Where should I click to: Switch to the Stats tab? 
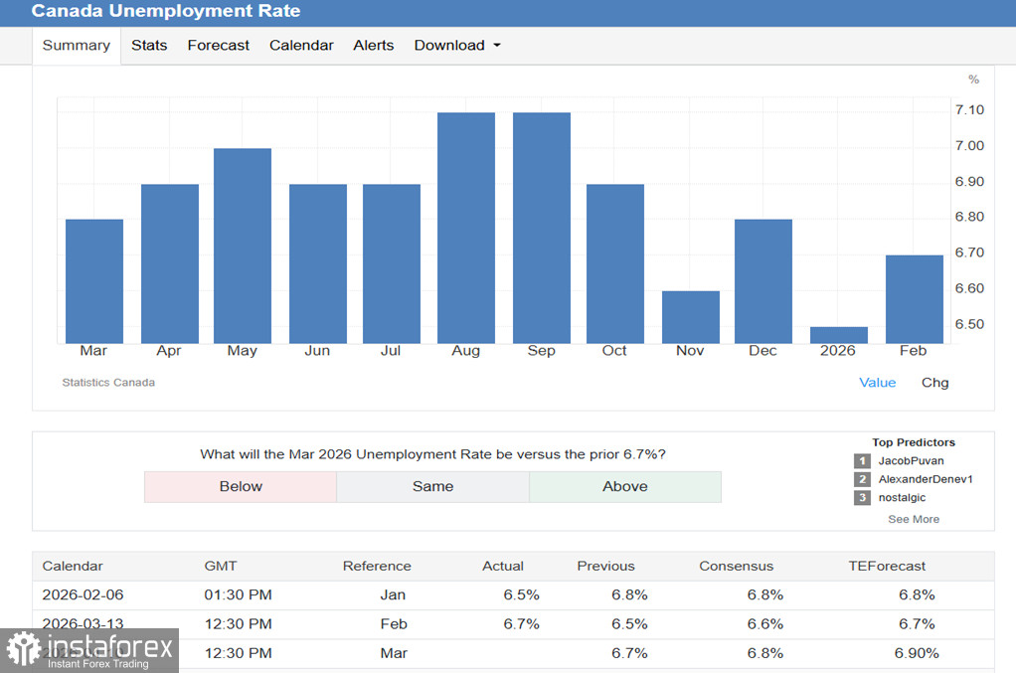tap(149, 46)
